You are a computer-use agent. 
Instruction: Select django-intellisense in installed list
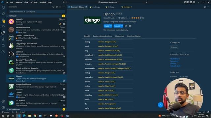(37, 87)
